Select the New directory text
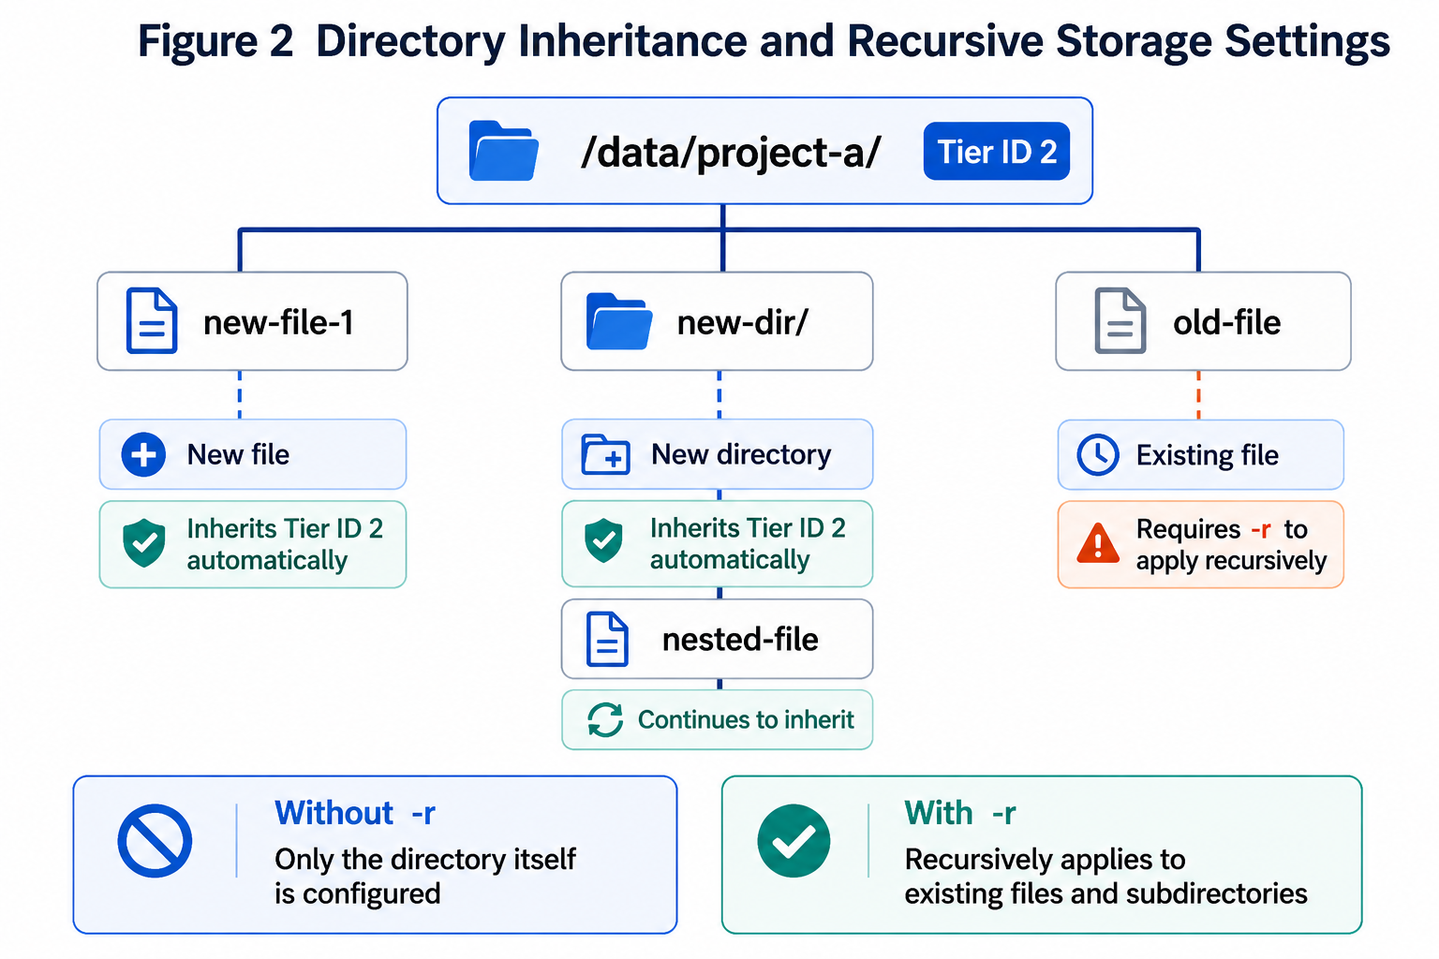 (x=741, y=455)
